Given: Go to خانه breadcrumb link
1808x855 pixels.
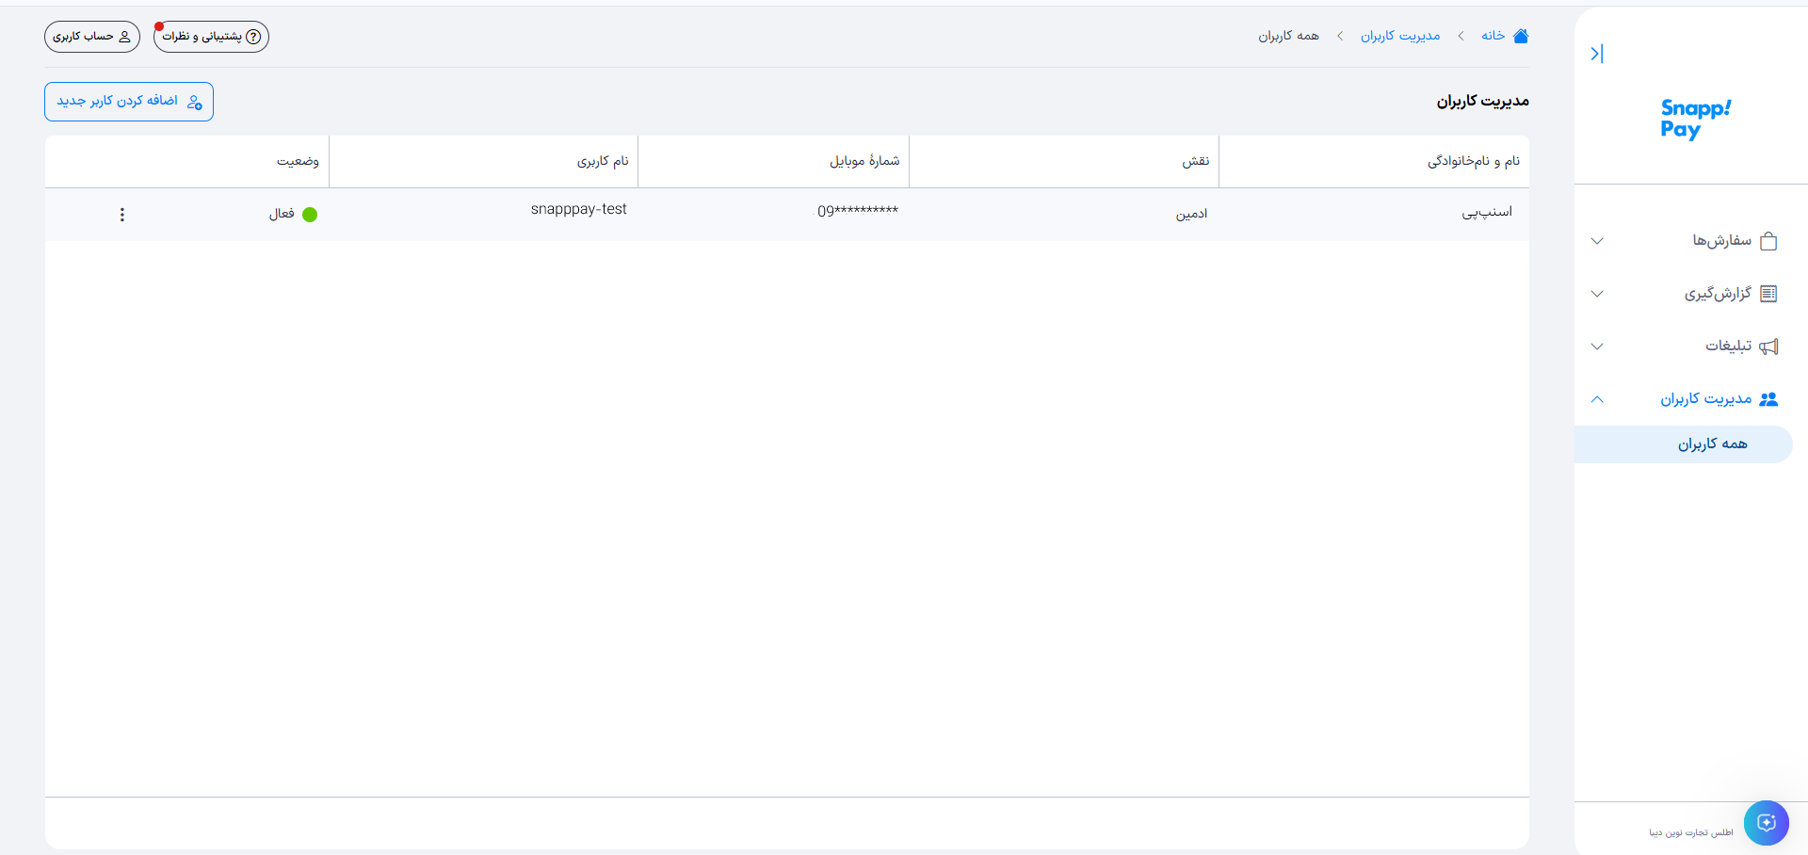Looking at the screenshot, I should click(x=1493, y=36).
